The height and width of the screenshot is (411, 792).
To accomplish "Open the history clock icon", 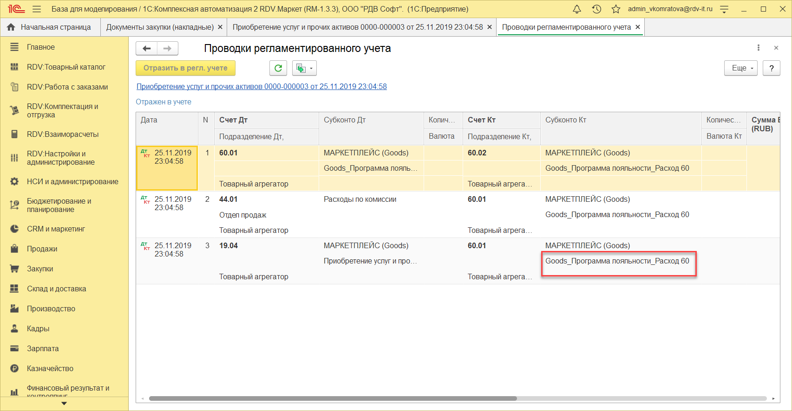I will (596, 9).
